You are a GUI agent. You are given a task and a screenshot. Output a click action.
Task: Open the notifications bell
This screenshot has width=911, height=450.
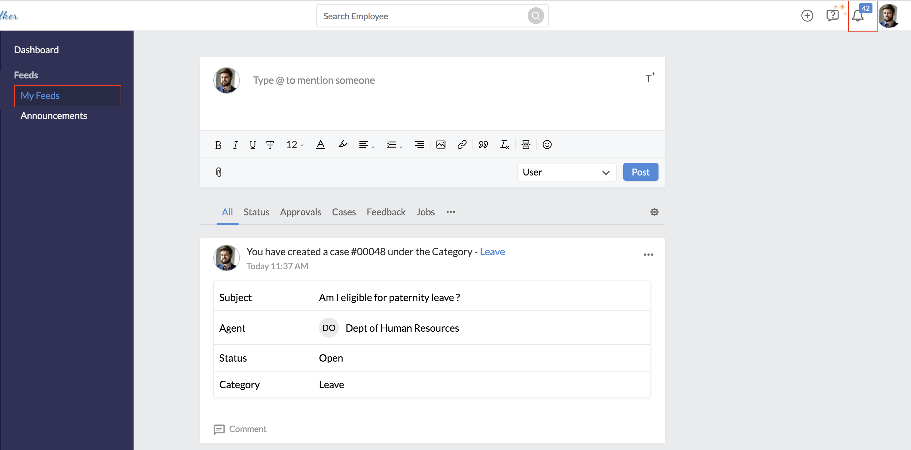click(858, 16)
